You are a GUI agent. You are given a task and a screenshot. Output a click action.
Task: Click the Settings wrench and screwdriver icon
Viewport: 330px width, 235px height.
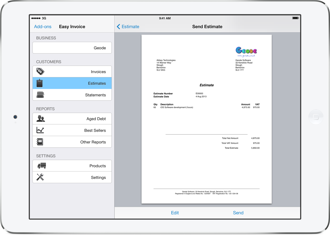point(40,177)
